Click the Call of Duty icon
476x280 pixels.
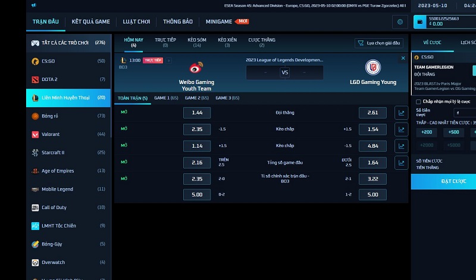pos(35,208)
